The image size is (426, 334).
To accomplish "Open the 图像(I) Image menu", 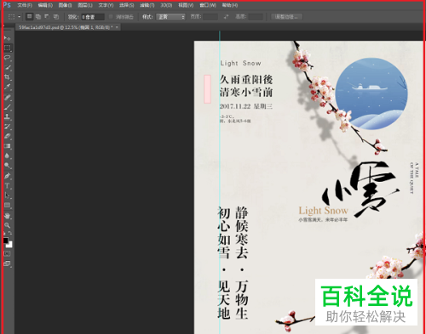I will pyautogui.click(x=65, y=5).
